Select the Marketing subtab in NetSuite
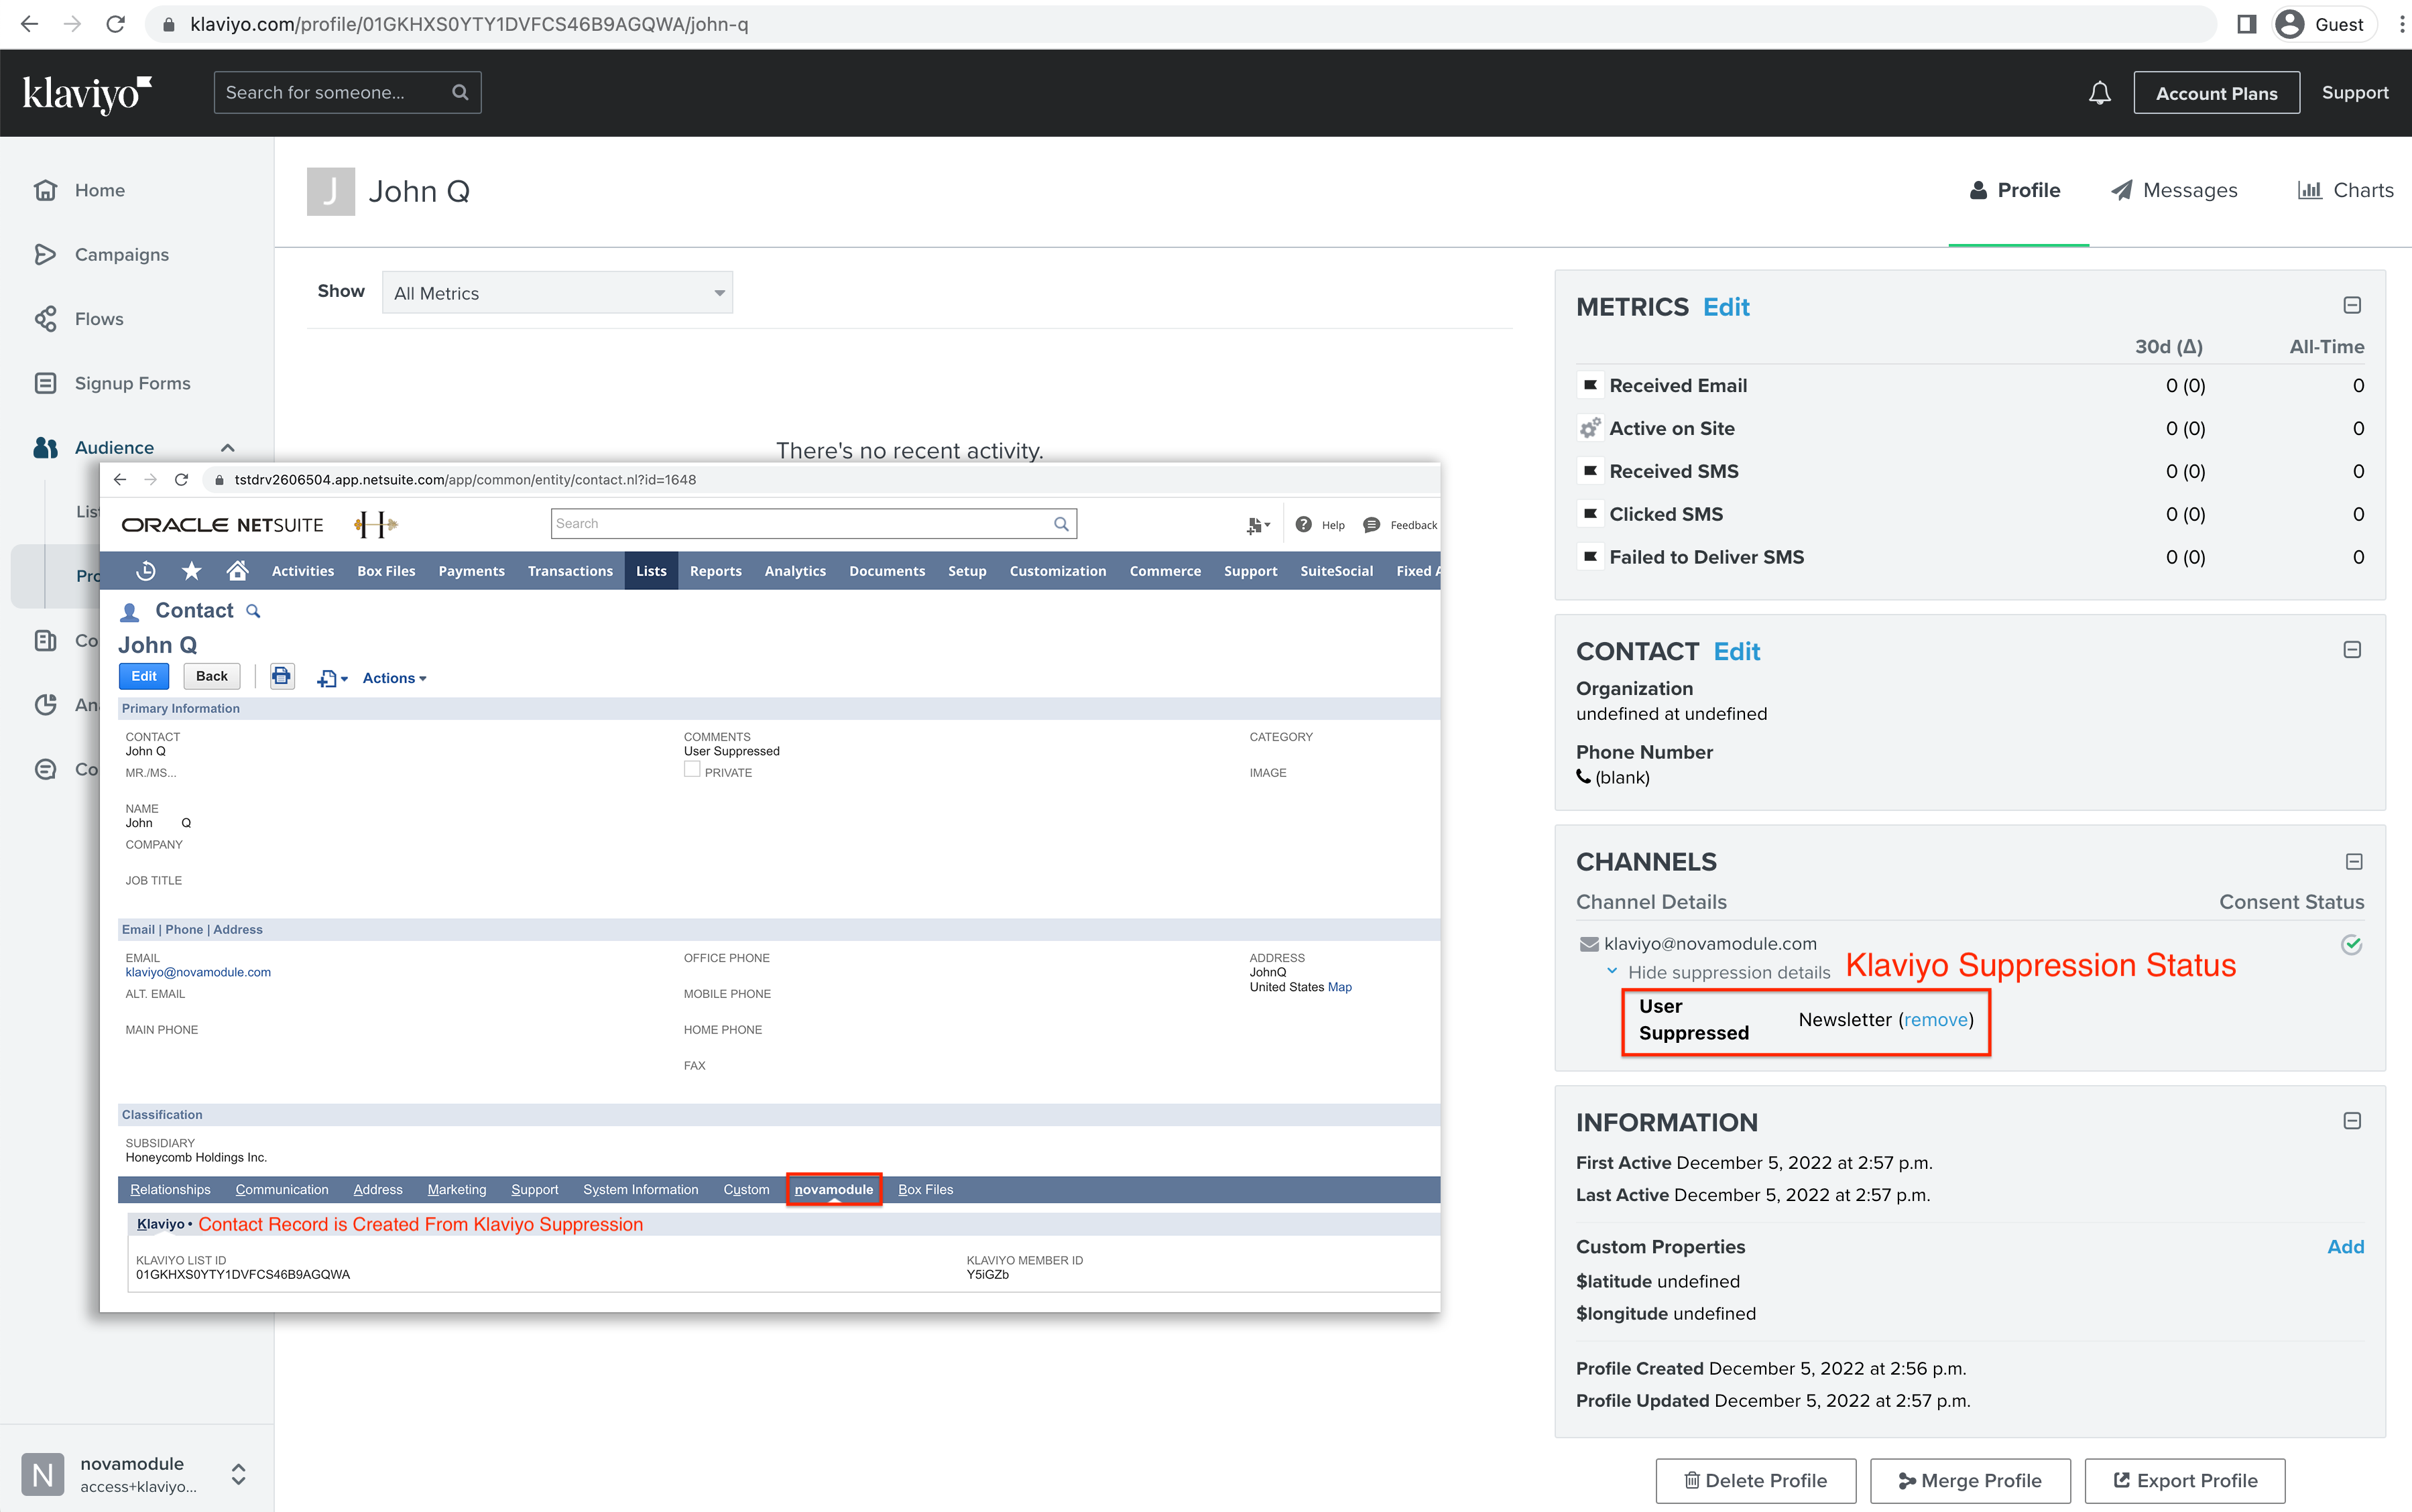Image resolution: width=2412 pixels, height=1512 pixels. 456,1189
